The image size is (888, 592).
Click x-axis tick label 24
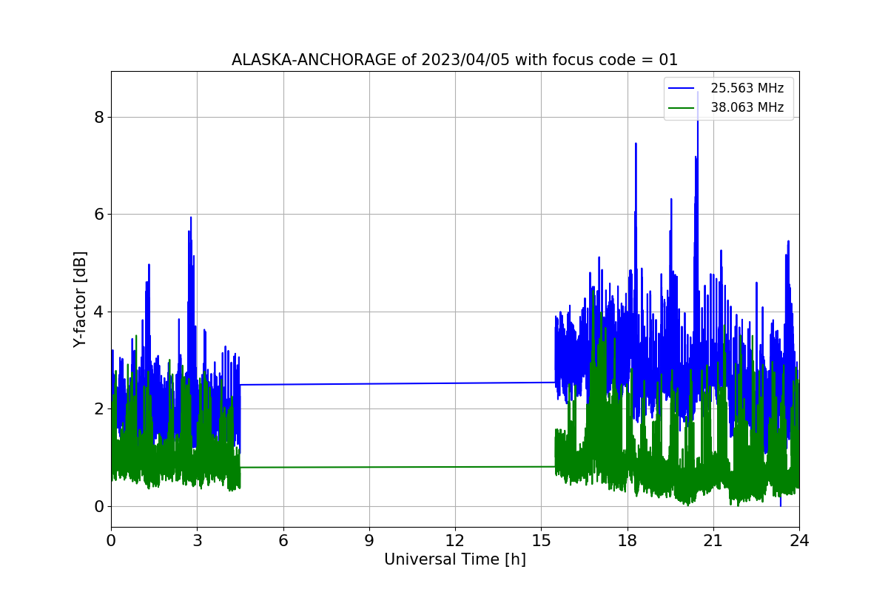click(799, 540)
